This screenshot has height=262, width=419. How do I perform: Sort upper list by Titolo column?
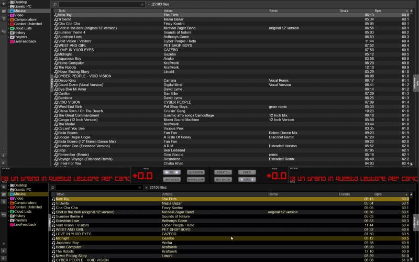[62, 10]
